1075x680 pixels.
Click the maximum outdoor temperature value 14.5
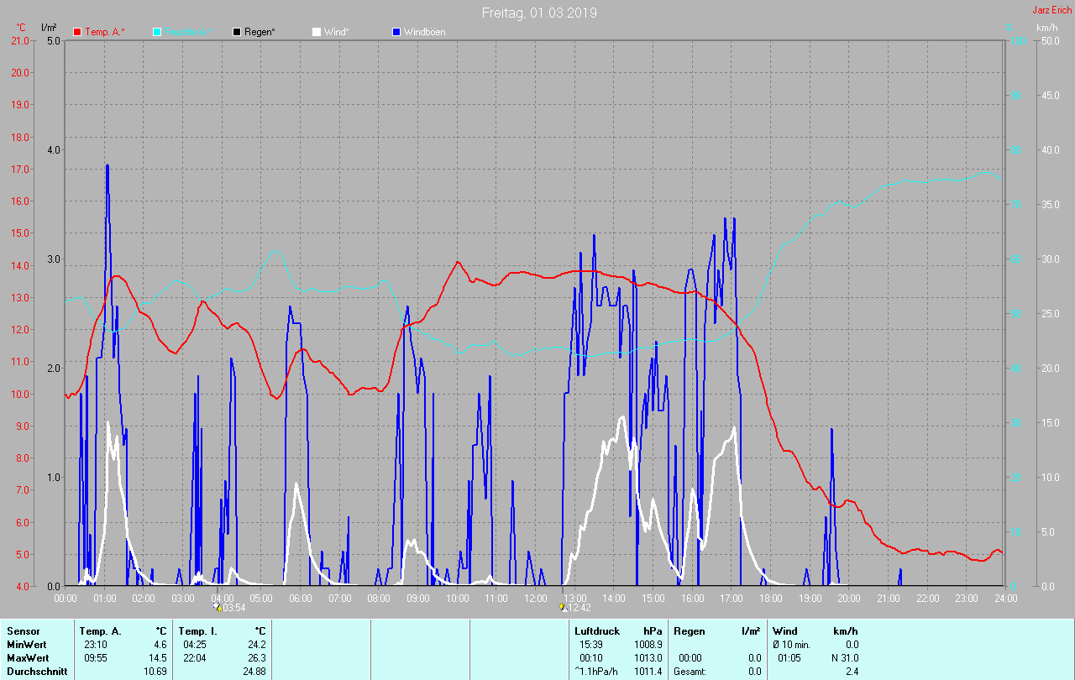157,658
